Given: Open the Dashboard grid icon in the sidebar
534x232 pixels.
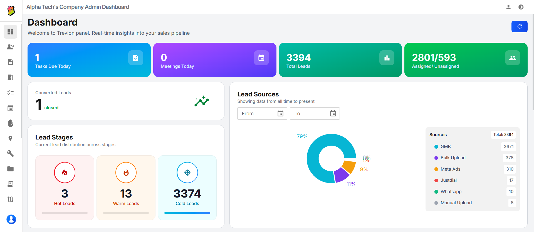Looking at the screenshot, I should [11, 32].
